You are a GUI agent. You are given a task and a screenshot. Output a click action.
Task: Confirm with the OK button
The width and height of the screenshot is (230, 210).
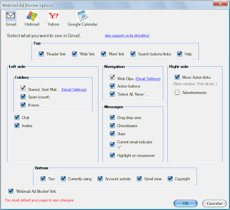point(185,204)
